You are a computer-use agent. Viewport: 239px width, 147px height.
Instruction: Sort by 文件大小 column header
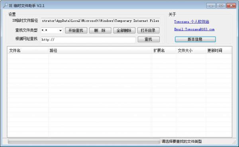(191, 50)
